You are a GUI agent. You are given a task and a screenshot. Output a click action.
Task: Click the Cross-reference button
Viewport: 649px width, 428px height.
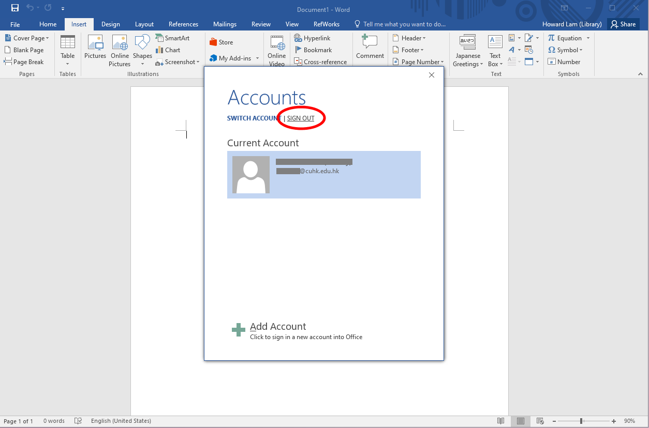[320, 62]
